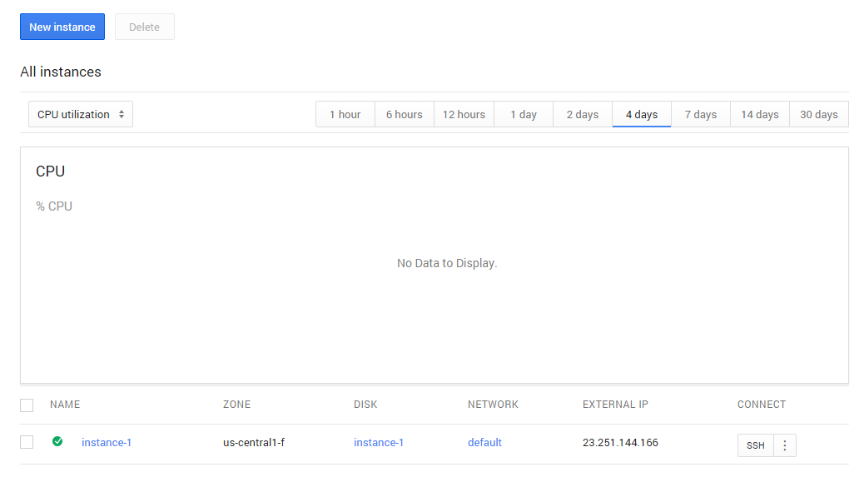Switch to the 2 days time range
Image resolution: width=859 pixels, height=487 pixels.
(583, 115)
